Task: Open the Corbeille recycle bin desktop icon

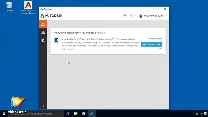Action: point(9,6)
